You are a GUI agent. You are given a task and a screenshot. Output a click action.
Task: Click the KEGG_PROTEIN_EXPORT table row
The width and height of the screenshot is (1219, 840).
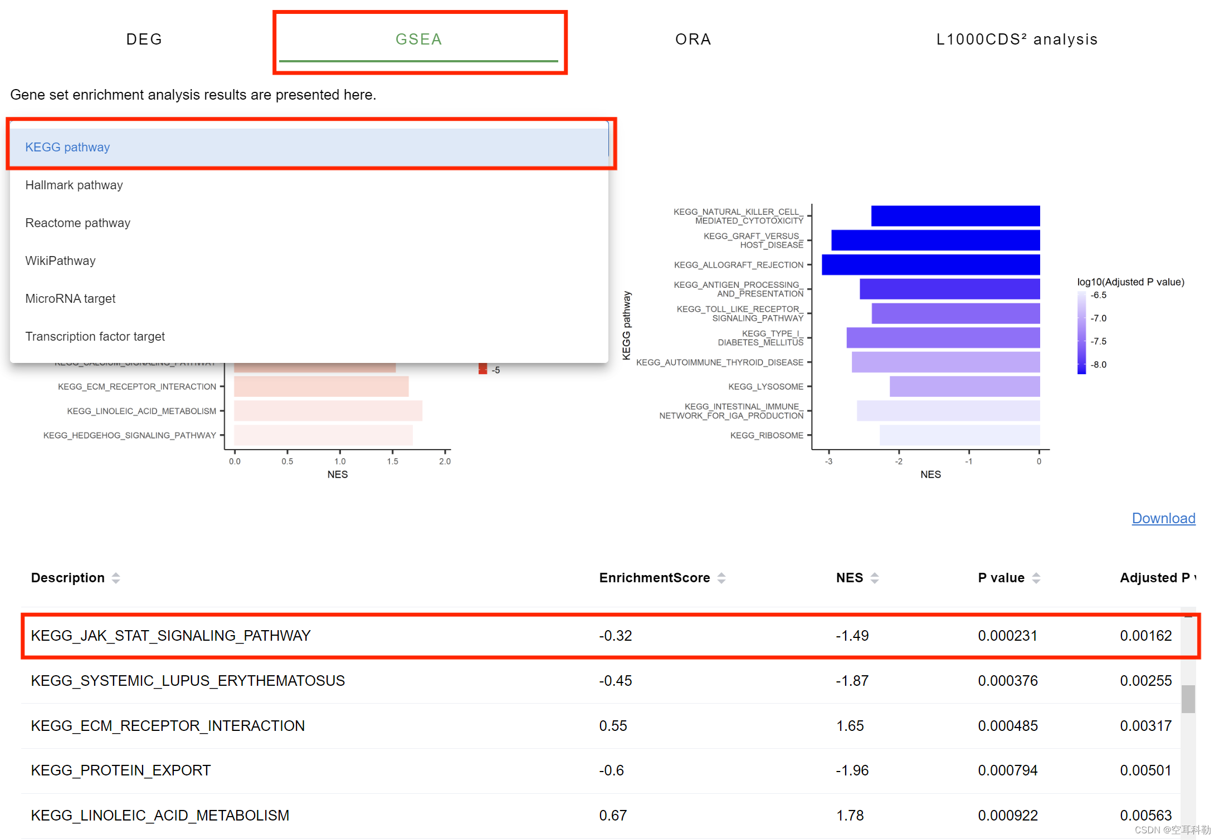[x=120, y=770]
